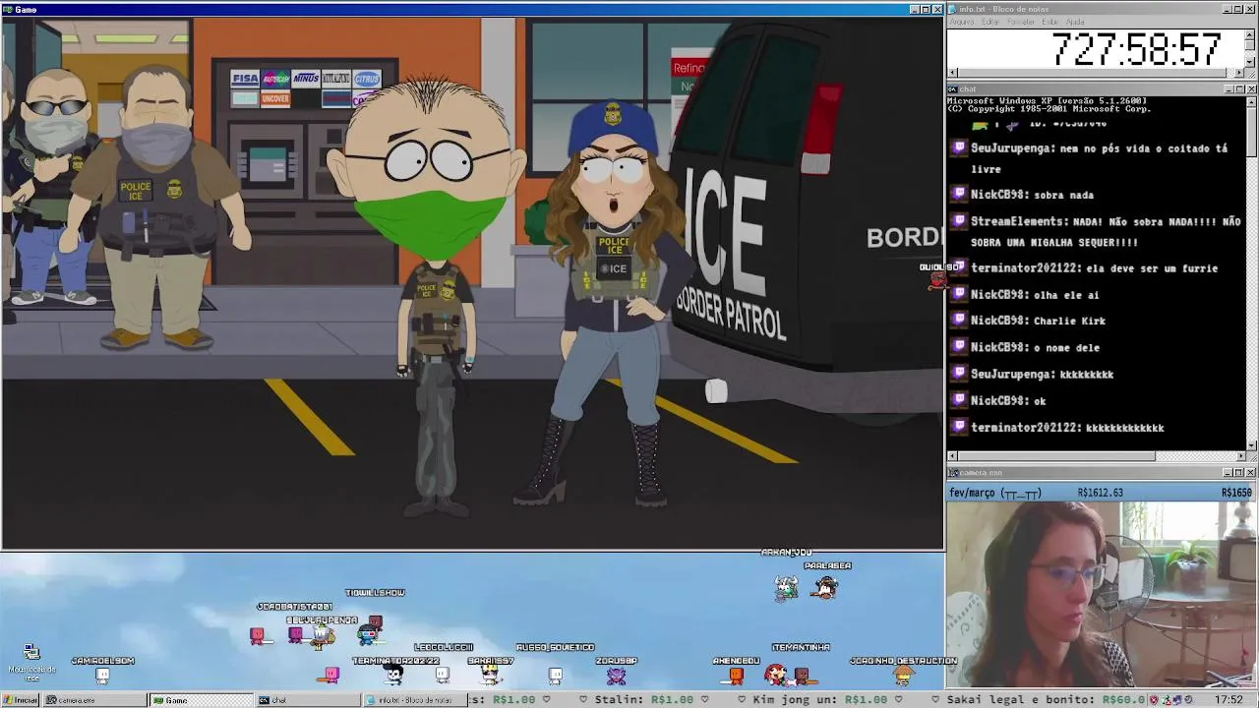This screenshot has width=1259, height=708.
Task: Click the ITEMANTINHA red-haired avatar
Action: (x=776, y=675)
